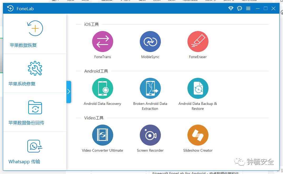Open Broken Android Data Extraction
The height and width of the screenshot is (174, 283).
(x=150, y=88)
